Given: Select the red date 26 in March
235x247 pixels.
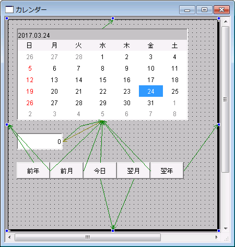Looking at the screenshot, I should point(30,103).
